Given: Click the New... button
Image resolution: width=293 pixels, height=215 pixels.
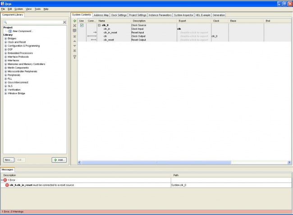Looking at the screenshot, I should [x=9, y=160].
